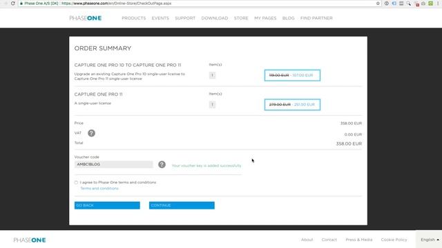The width and height of the screenshot is (442, 248).
Task: Open the Contact footer link
Action: (329, 240)
